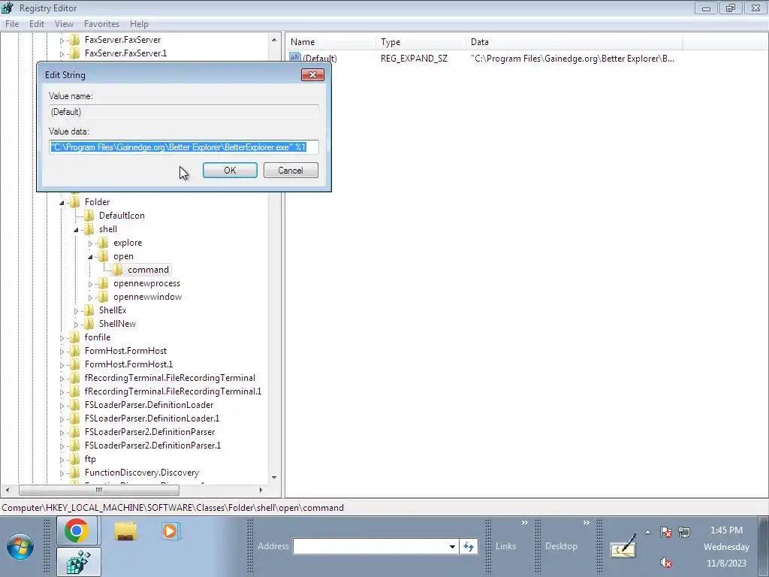The image size is (769, 577).
Task: Expand the ftp tree node
Action: (x=62, y=460)
